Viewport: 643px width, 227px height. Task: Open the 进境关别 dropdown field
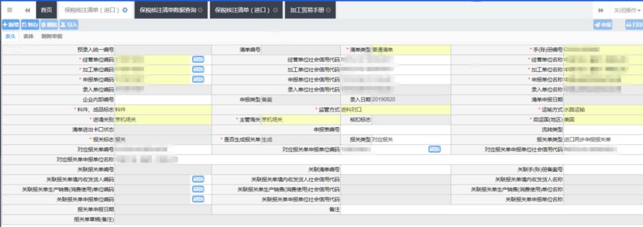(x=163, y=119)
